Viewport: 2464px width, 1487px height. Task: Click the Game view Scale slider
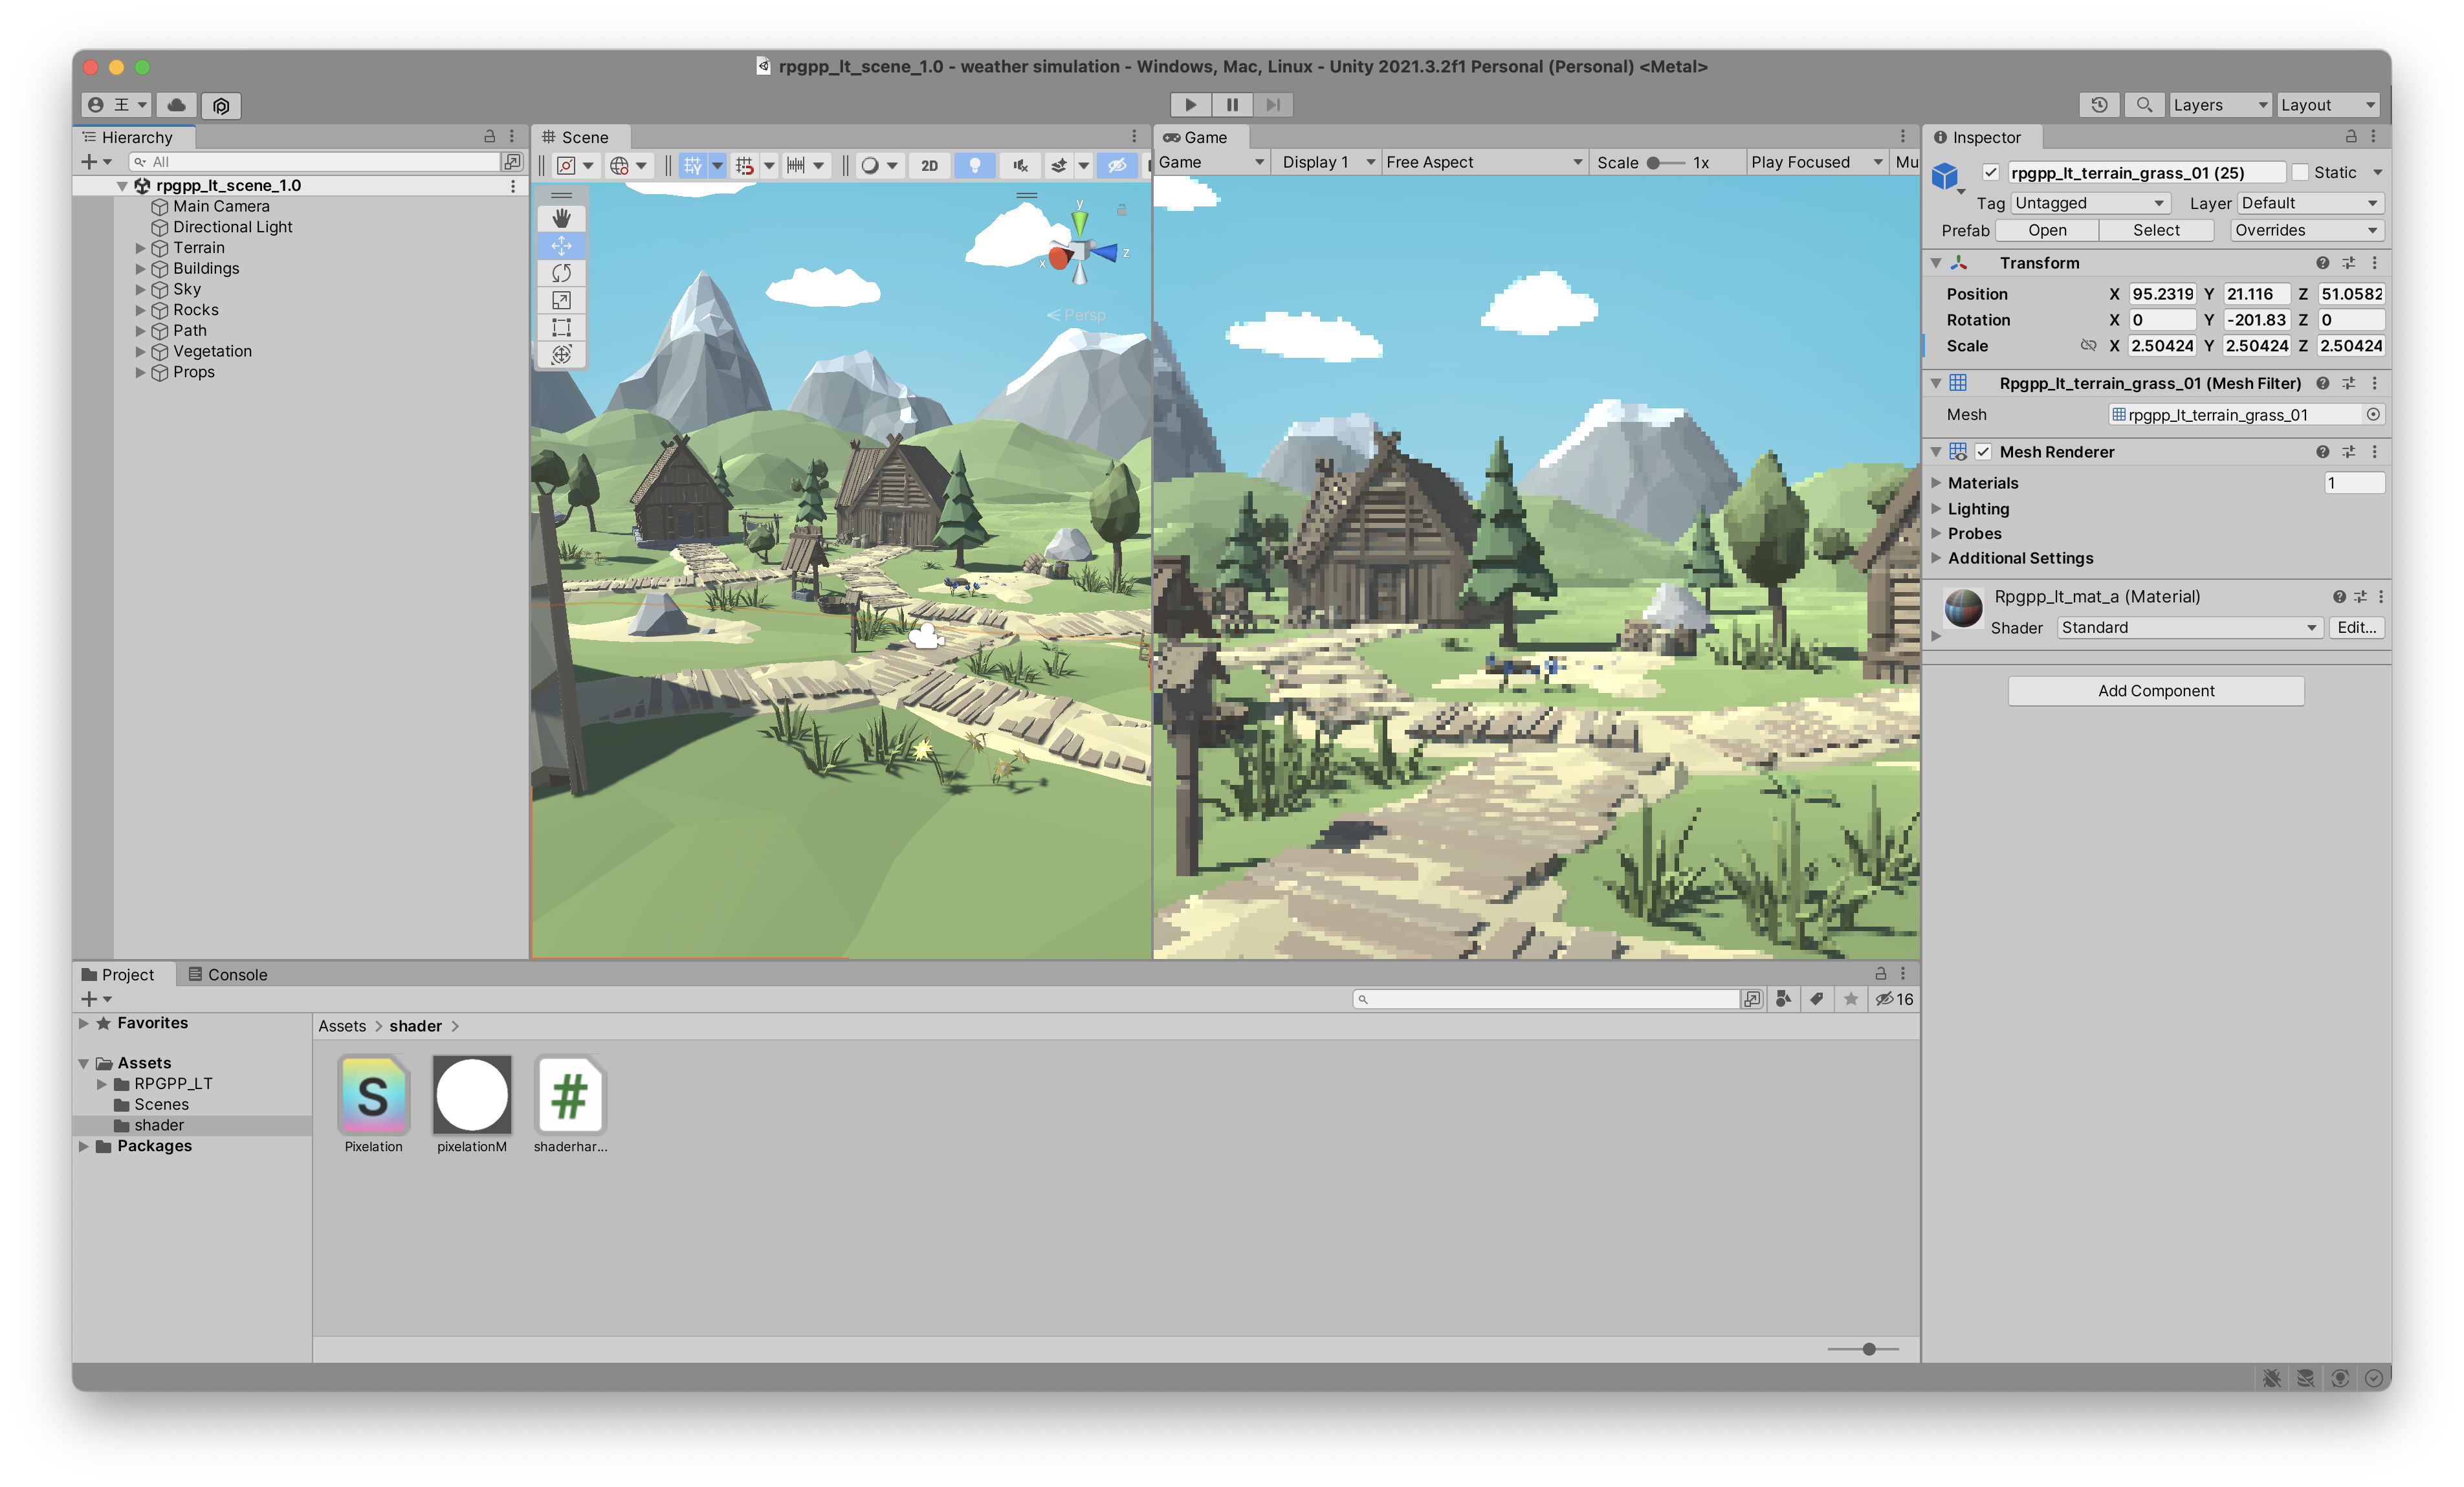1664,163
